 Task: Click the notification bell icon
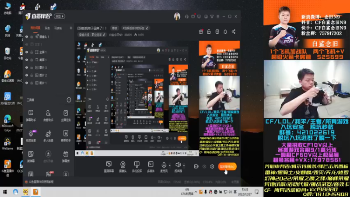click(x=225, y=32)
